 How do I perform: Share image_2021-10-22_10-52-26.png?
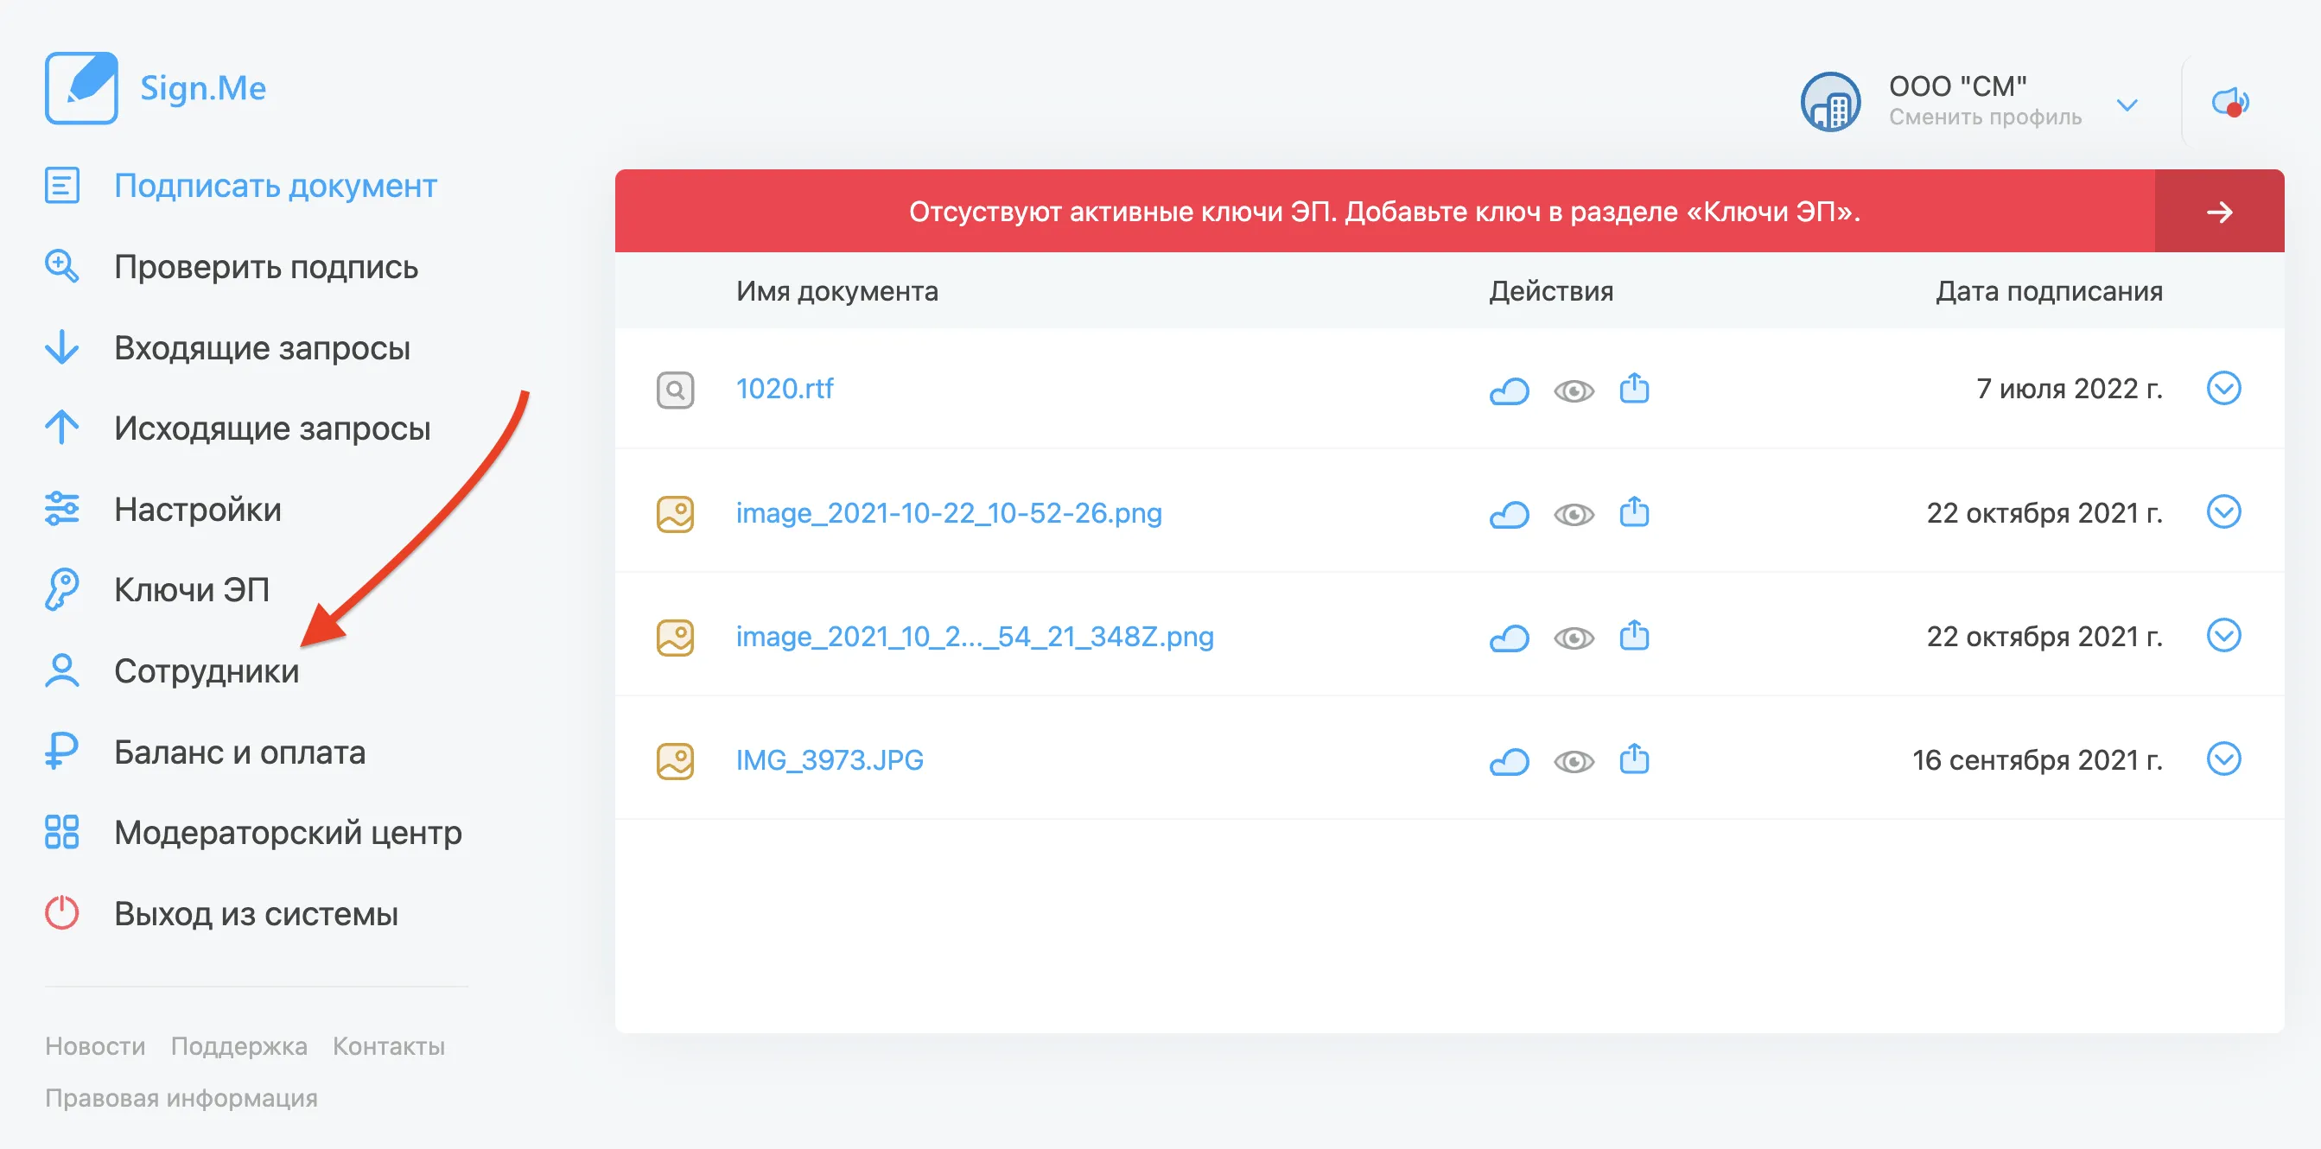pyautogui.click(x=1634, y=511)
